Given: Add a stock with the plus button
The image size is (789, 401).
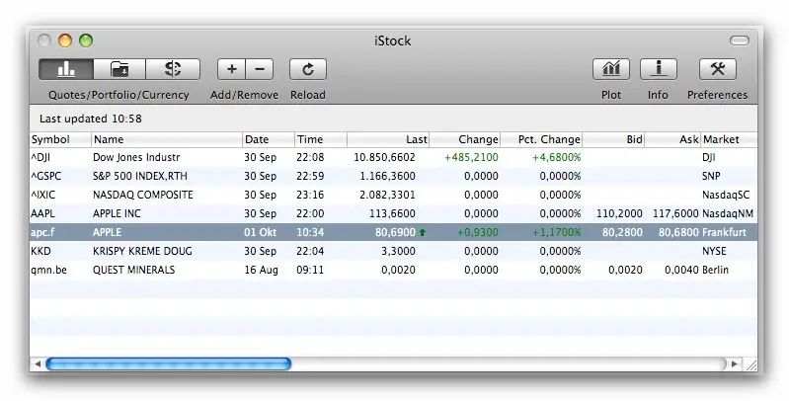Looking at the screenshot, I should [231, 69].
